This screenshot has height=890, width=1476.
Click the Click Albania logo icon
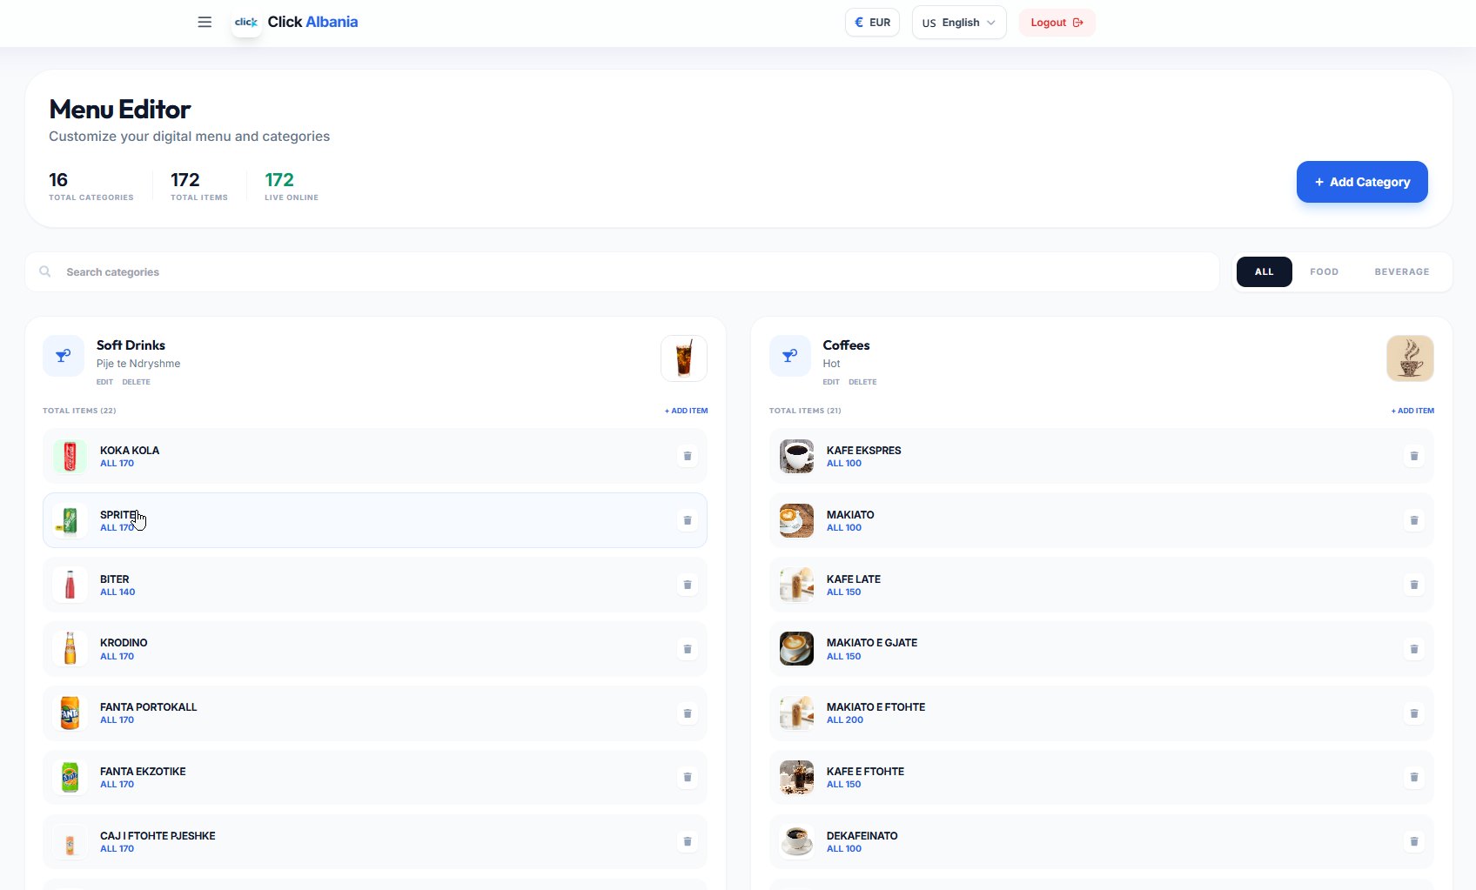(246, 23)
